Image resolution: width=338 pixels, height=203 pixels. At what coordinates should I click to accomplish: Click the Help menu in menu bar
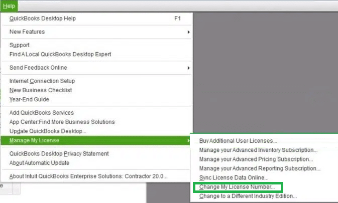point(9,6)
